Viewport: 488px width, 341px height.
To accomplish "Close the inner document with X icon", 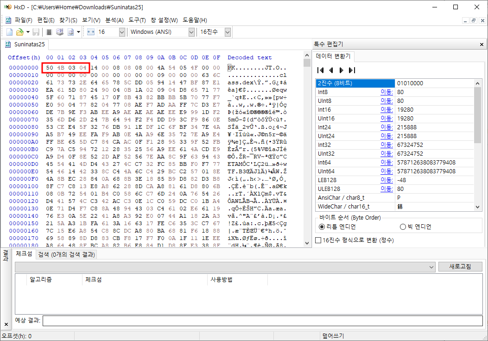I will [x=482, y=20].
